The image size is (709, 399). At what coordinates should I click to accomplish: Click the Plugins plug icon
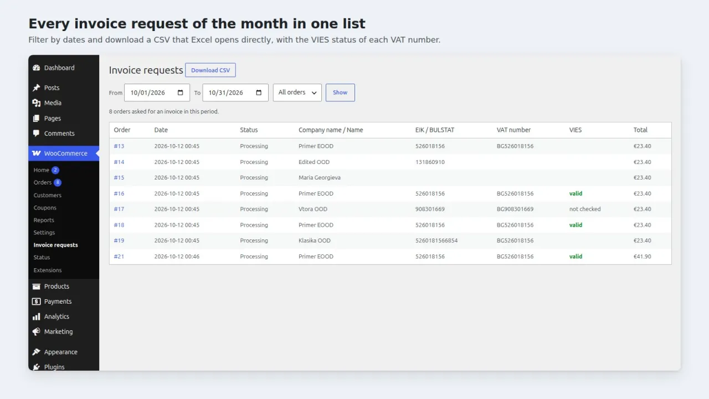pos(37,367)
